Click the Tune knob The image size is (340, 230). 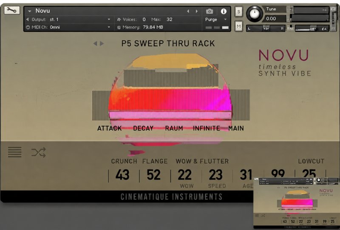coord(255,14)
